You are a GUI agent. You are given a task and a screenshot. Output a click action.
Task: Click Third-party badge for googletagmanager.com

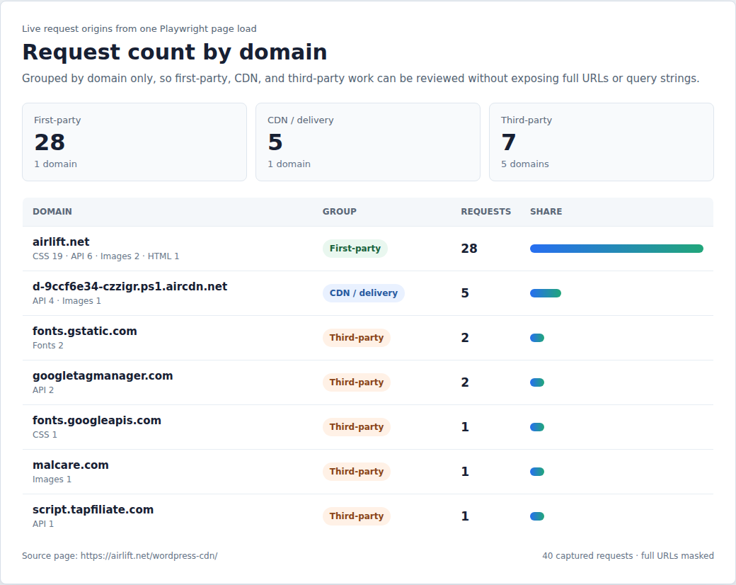coord(356,382)
